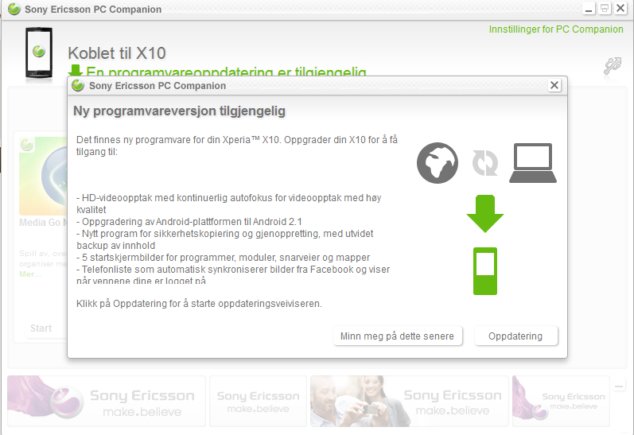Click second Sony Ericsson make.believe banner

(x=258, y=401)
